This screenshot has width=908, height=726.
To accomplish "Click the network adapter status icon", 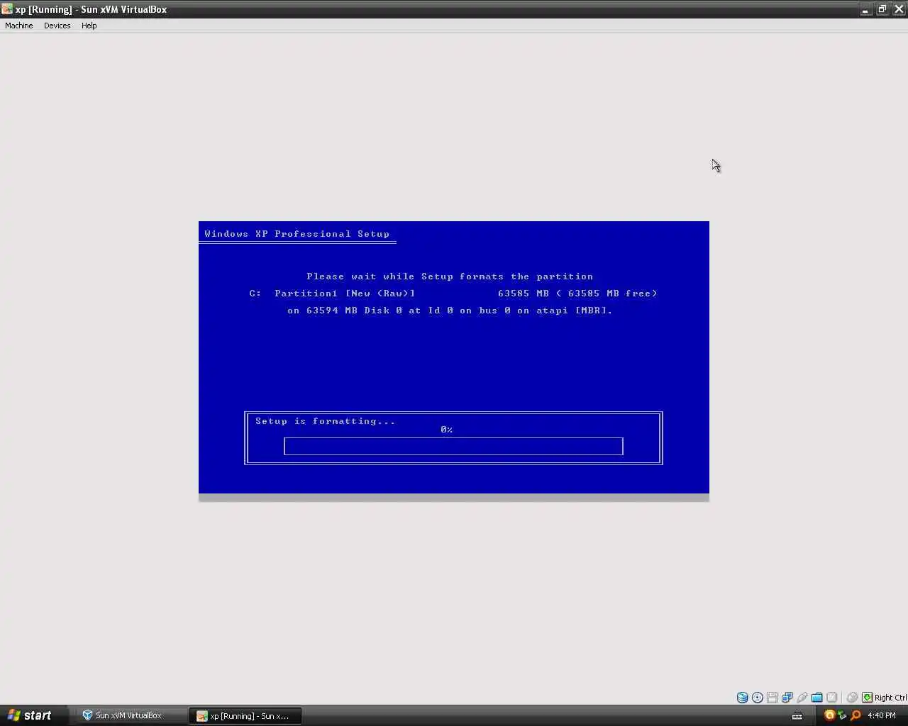I will [787, 698].
